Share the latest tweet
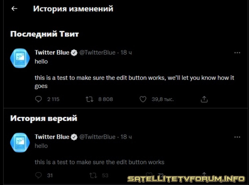 [204, 99]
